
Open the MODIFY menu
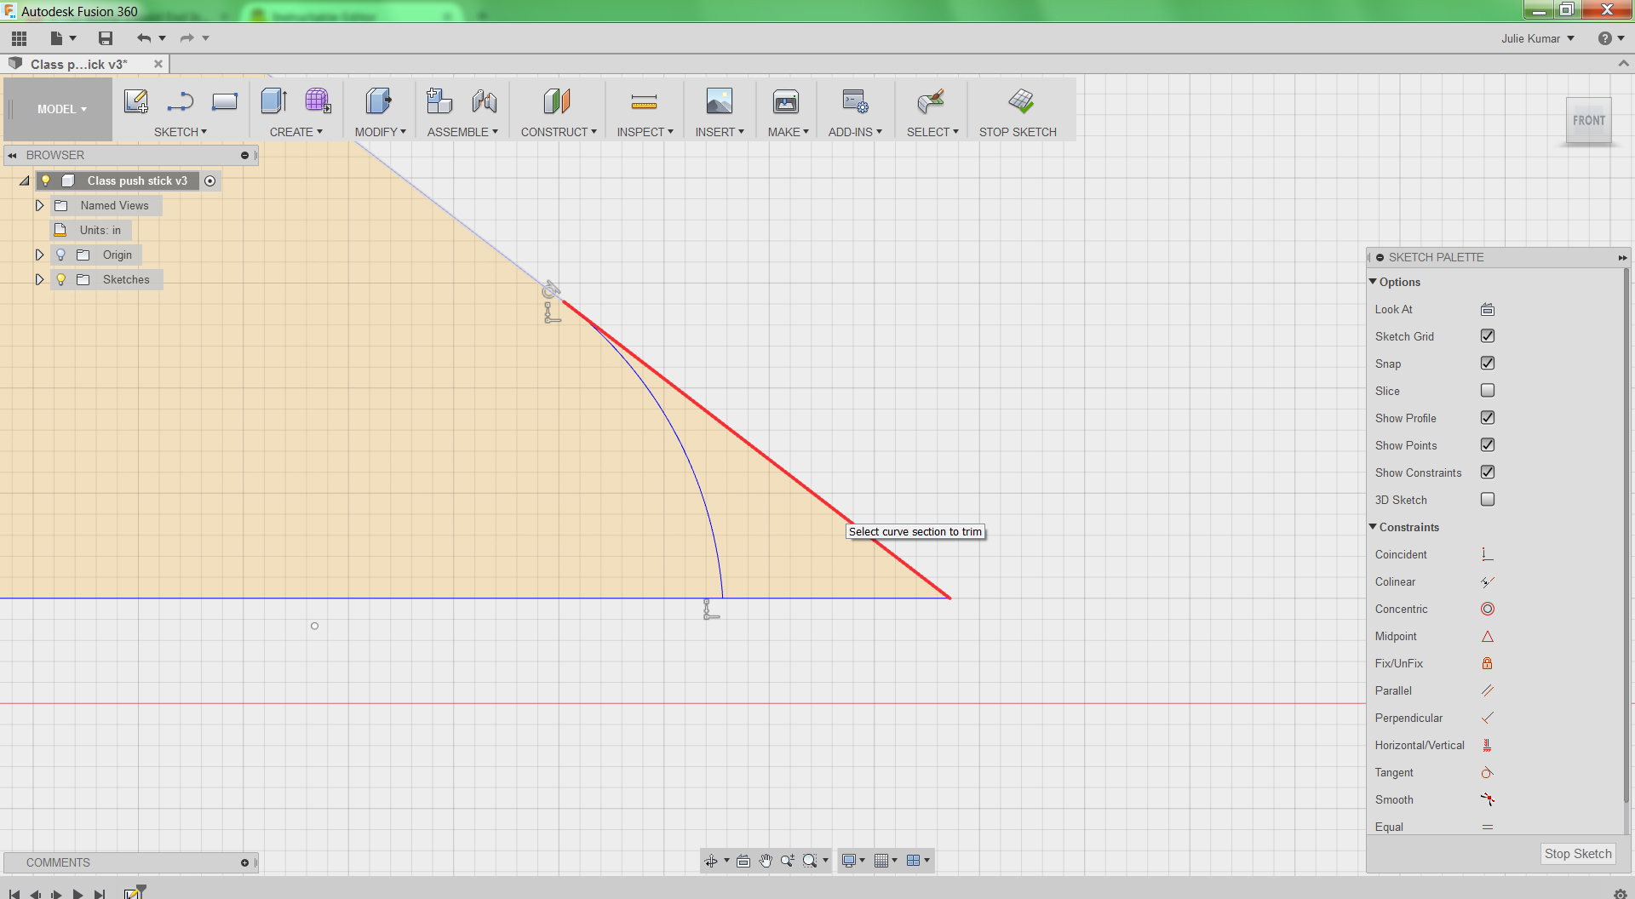tap(381, 132)
